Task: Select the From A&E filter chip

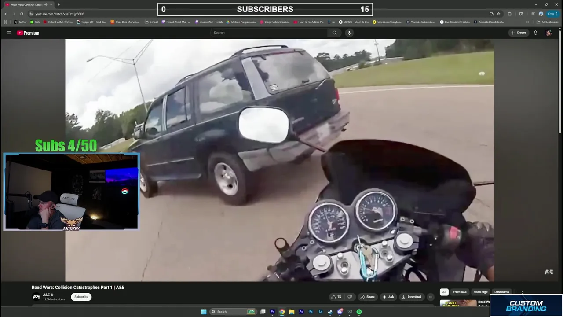Action: pos(460,292)
